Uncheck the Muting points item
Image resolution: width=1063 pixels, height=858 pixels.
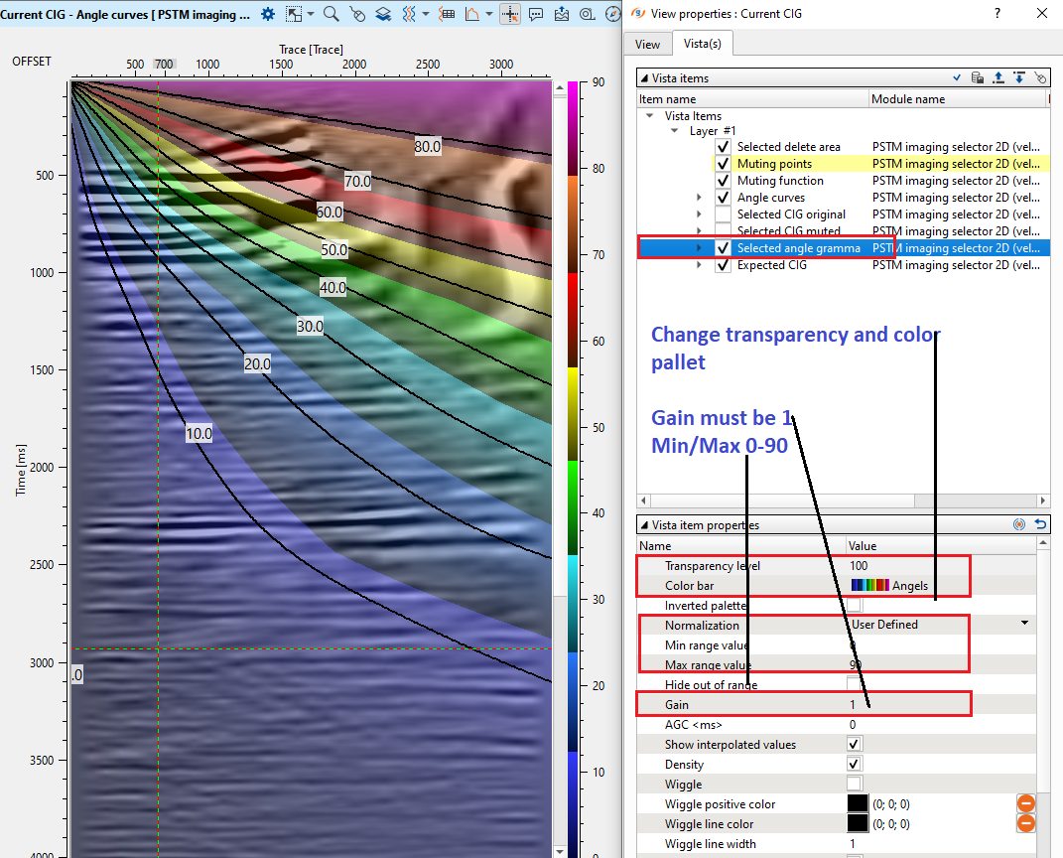[x=723, y=164]
